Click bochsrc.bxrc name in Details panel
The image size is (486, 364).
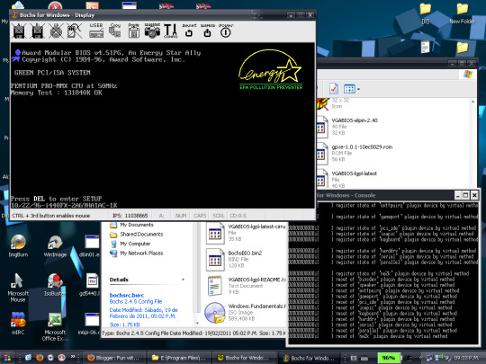127,296
